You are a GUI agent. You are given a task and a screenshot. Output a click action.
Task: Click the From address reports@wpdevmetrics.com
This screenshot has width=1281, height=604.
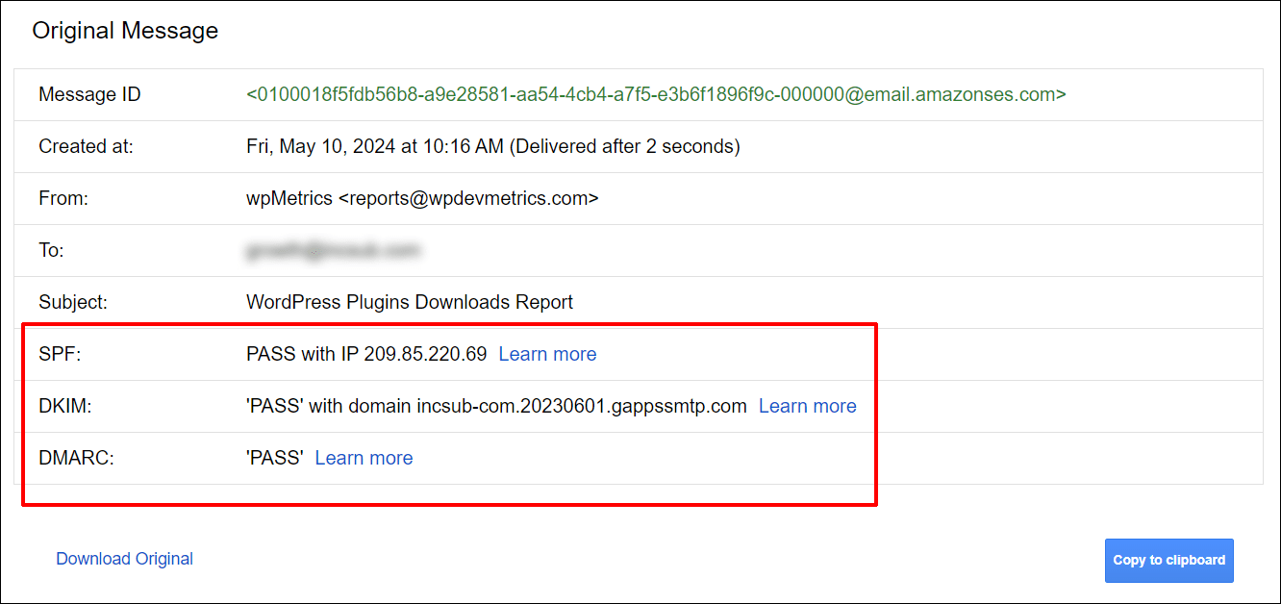coord(424,197)
